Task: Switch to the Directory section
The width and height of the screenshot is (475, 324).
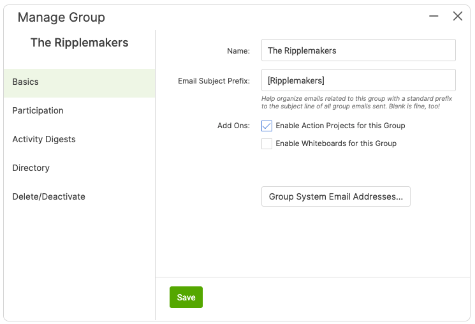Action: click(x=79, y=168)
